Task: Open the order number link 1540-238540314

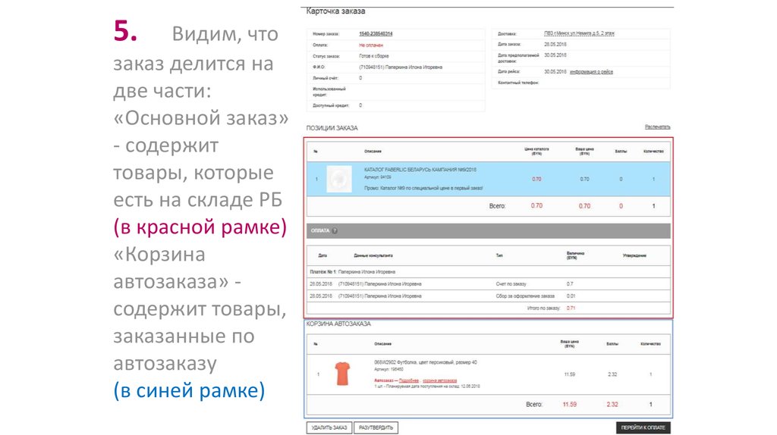Action: (376, 33)
